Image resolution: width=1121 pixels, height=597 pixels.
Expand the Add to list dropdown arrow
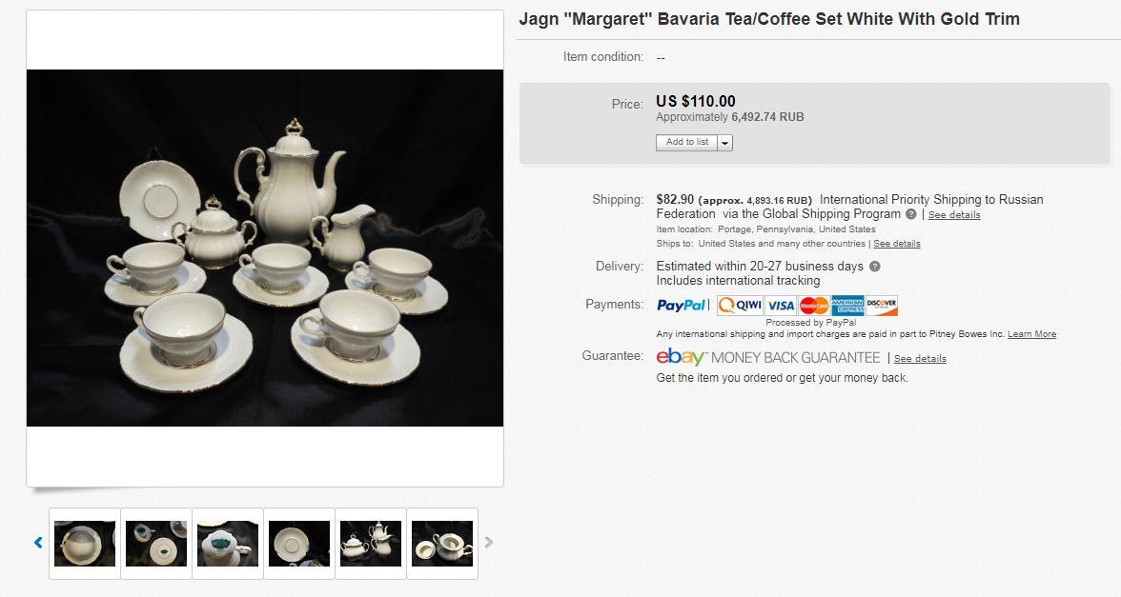click(x=724, y=143)
